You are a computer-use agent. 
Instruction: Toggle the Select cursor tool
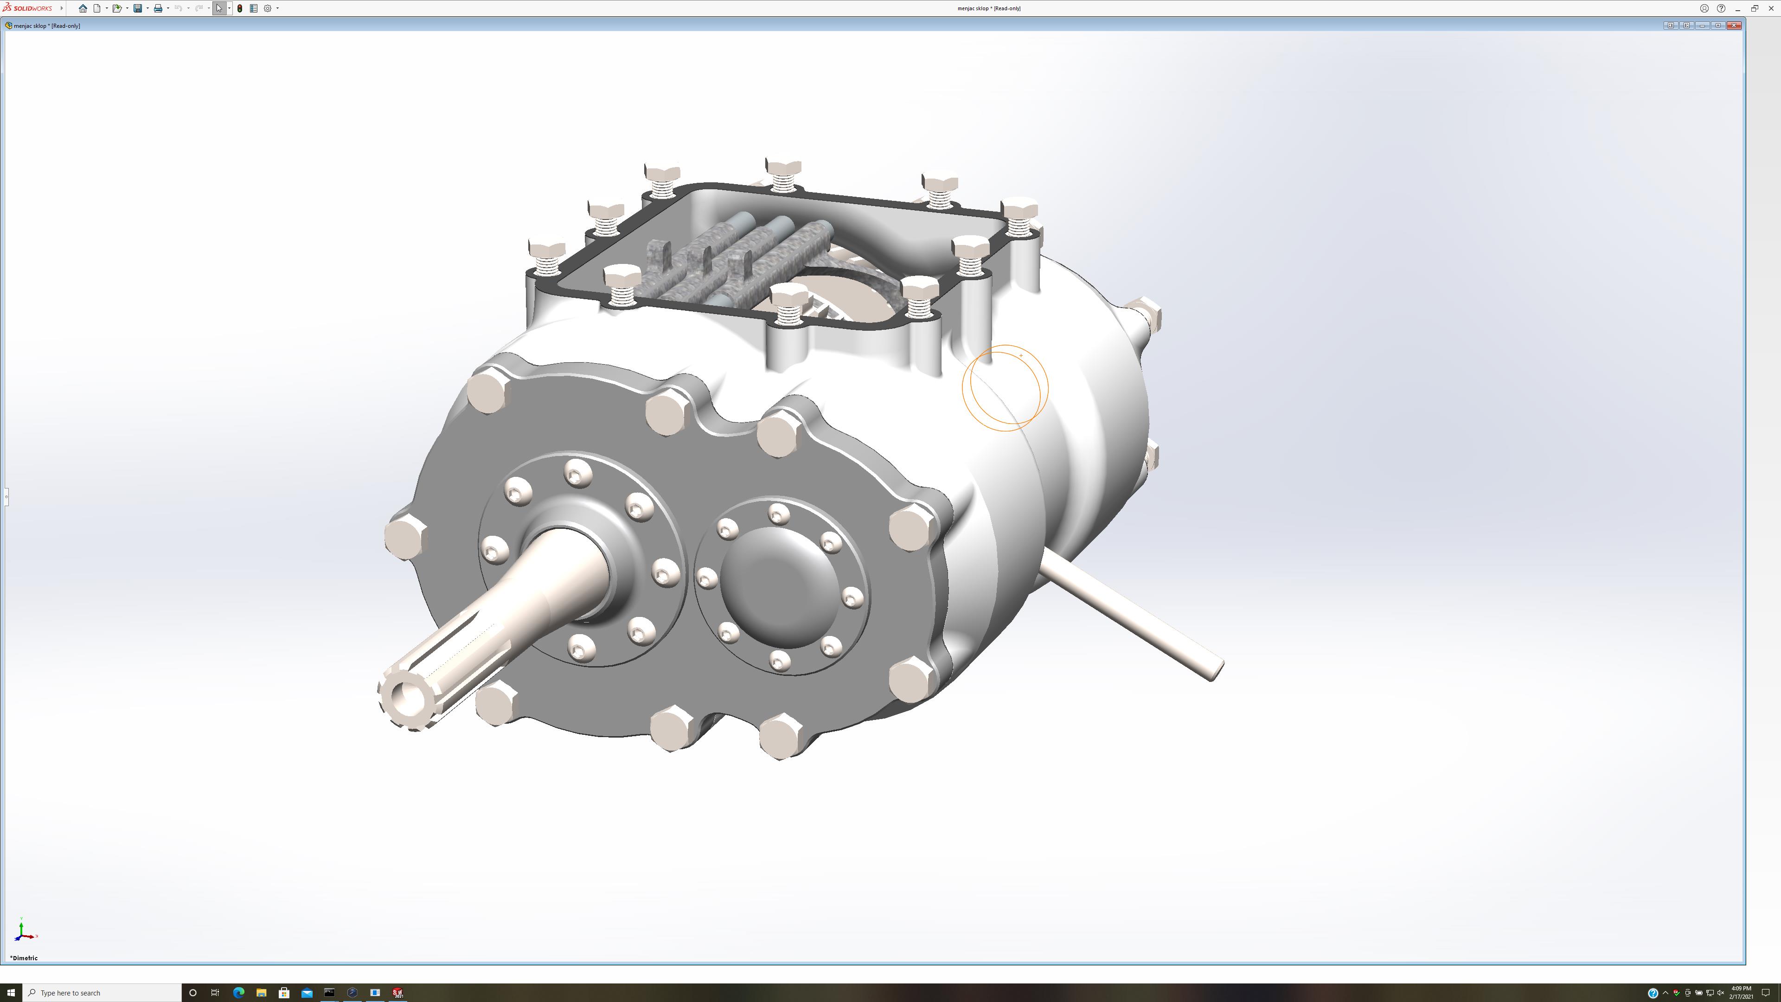pos(219,8)
